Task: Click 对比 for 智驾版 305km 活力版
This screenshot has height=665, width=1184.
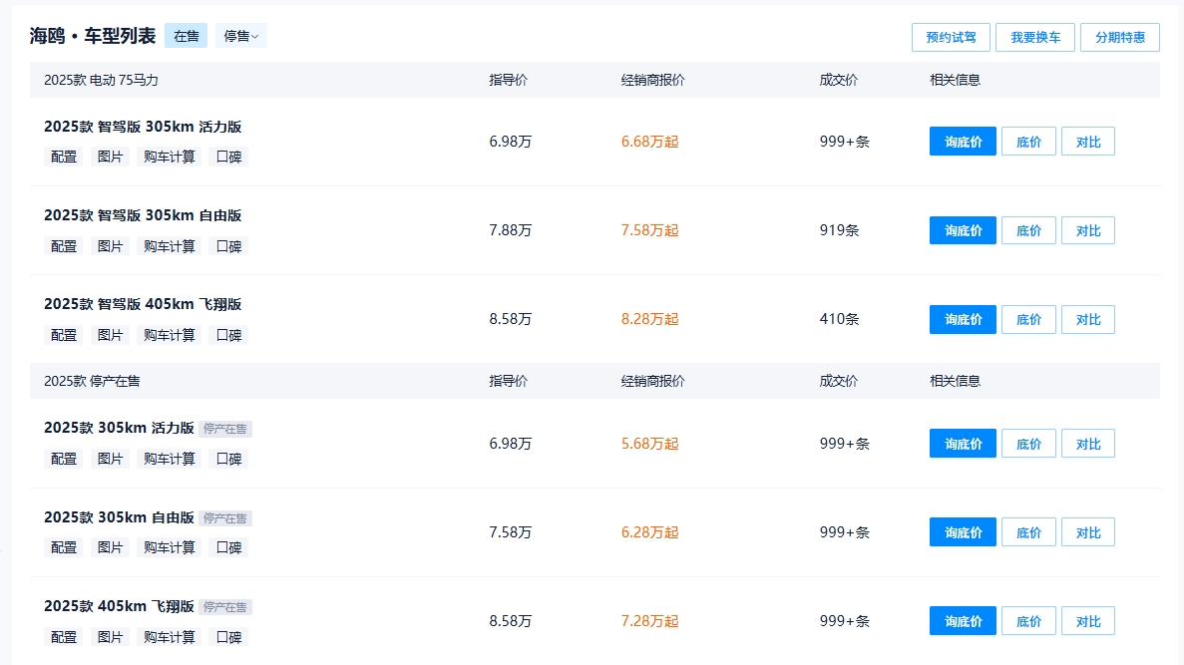Action: [1088, 142]
